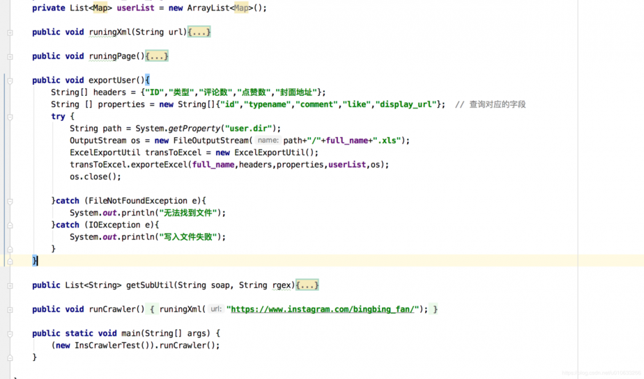Collapse the try block via gutter fold toggle
The height and width of the screenshot is (379, 644).
tap(10, 117)
